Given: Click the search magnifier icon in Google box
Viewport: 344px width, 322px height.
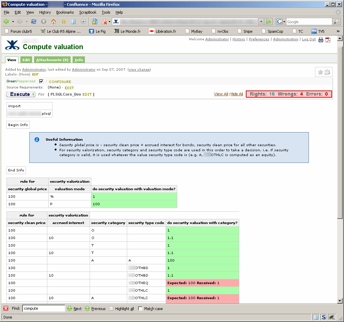Looking at the screenshot, I should pos(336,22).
